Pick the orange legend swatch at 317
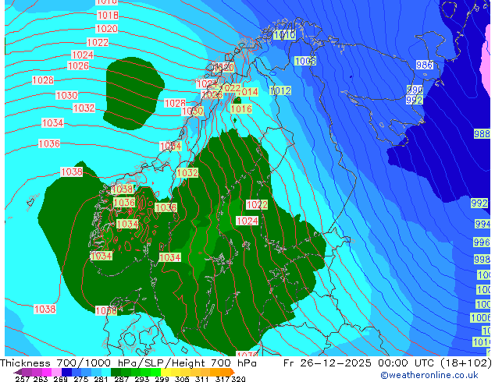Screen dimensions: 495x382 225,372
